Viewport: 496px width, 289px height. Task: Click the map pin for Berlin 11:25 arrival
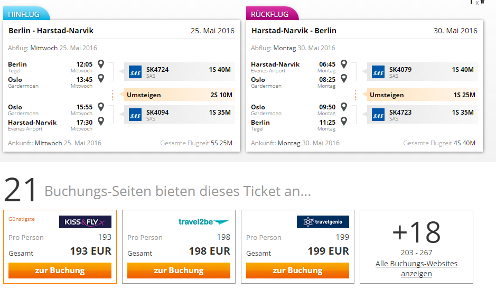click(x=344, y=121)
